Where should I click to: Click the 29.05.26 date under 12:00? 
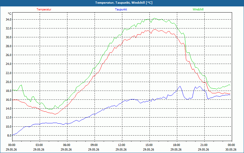[121, 149]
